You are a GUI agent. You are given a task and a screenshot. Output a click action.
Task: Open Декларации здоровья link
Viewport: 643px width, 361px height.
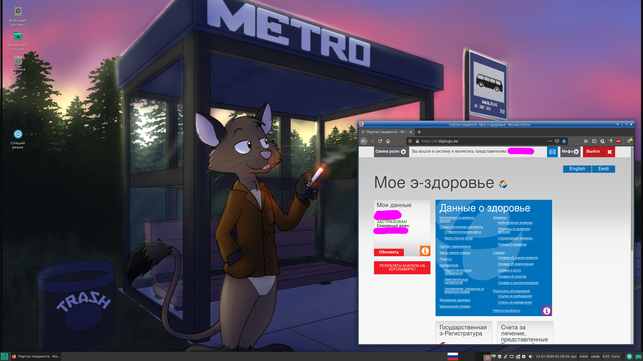click(x=455, y=300)
